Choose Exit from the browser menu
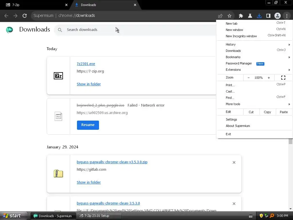Viewport: 293px width, 220px height. (254, 134)
